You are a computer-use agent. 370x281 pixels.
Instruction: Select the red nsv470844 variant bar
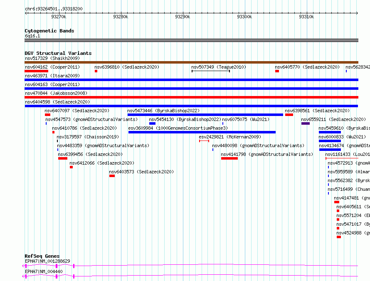(191, 97)
